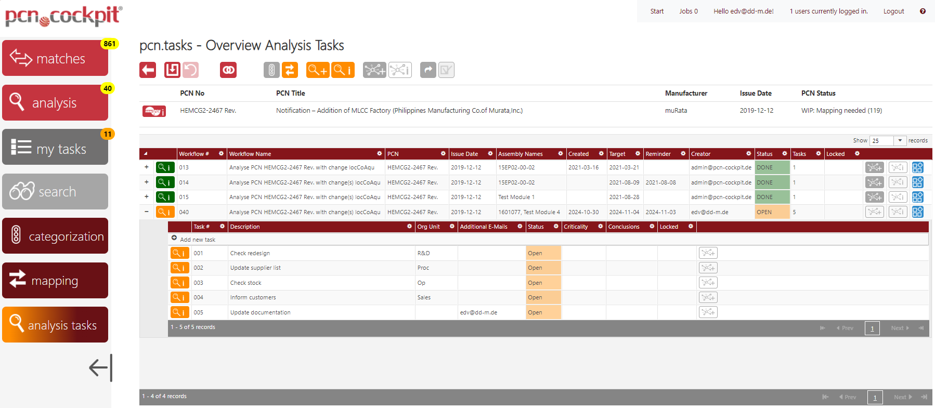
Task: Open analysis info for workflow 013
Action: (x=165, y=167)
